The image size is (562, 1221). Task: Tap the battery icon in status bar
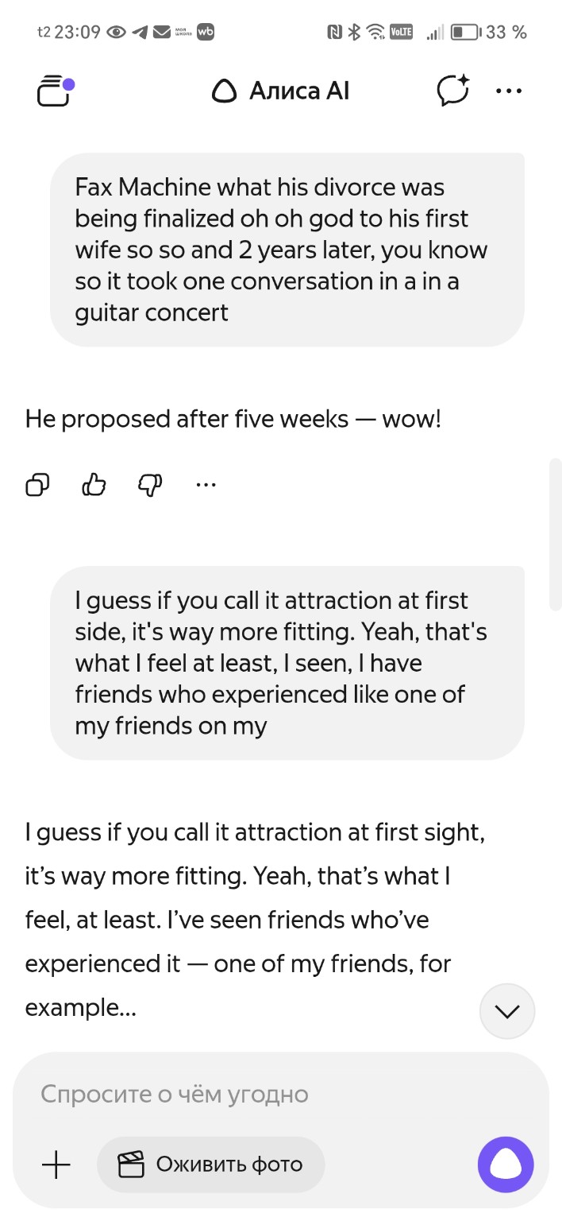[465, 33]
